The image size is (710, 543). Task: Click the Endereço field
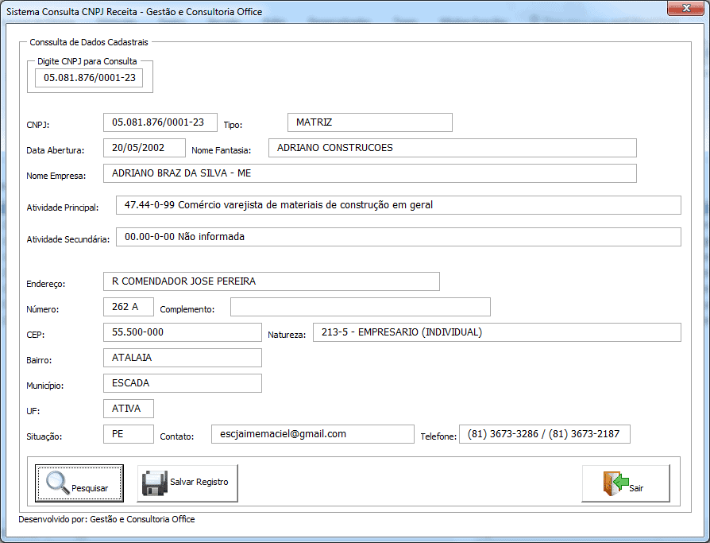click(x=271, y=281)
